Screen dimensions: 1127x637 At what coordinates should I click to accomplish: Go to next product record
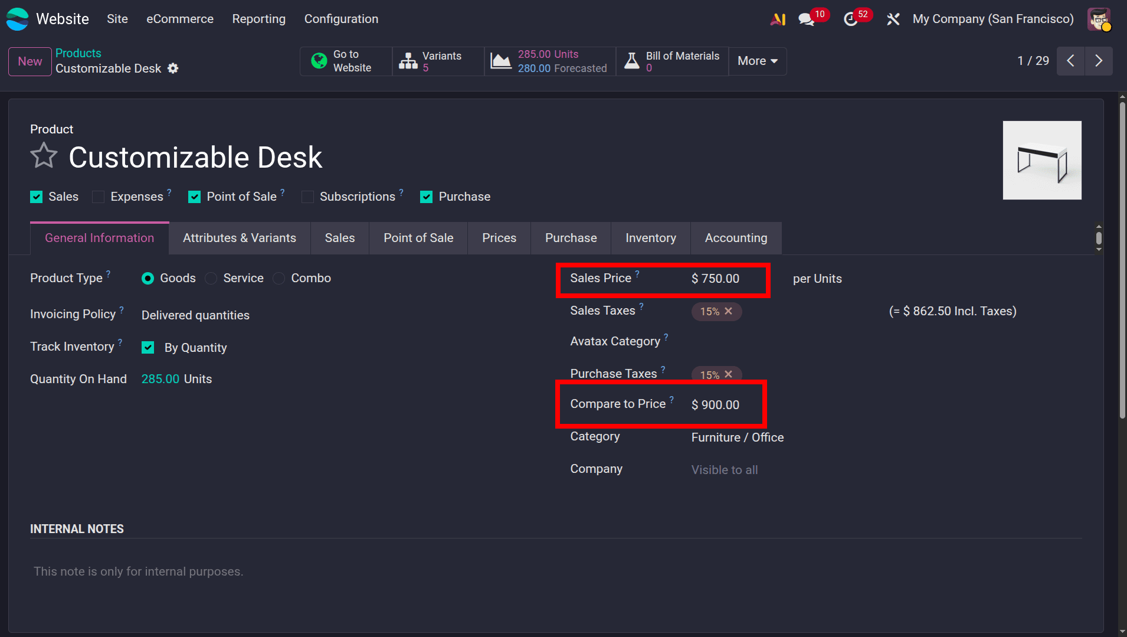point(1099,61)
